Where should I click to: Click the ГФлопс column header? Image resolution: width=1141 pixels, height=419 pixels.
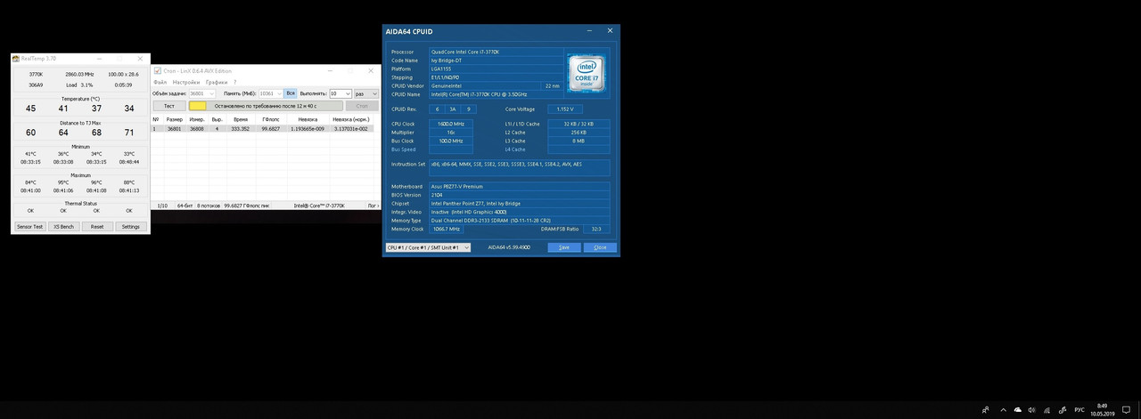[270, 119]
